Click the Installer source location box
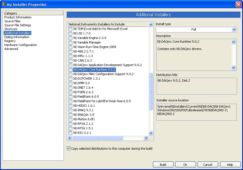Screen dimensions: 243x170 196,112
